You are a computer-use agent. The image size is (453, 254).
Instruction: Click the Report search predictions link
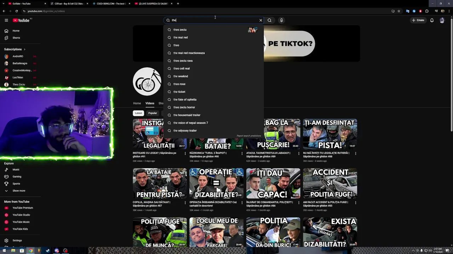pyautogui.click(x=249, y=136)
